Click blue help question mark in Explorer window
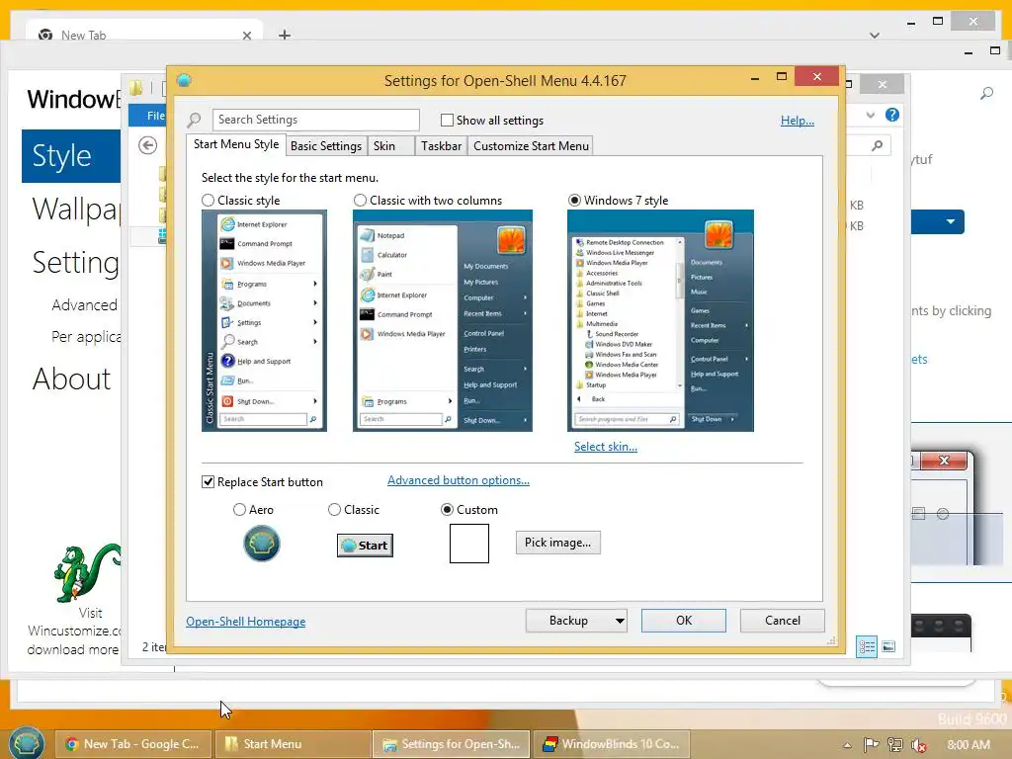Image resolution: width=1012 pixels, height=759 pixels. [x=892, y=115]
